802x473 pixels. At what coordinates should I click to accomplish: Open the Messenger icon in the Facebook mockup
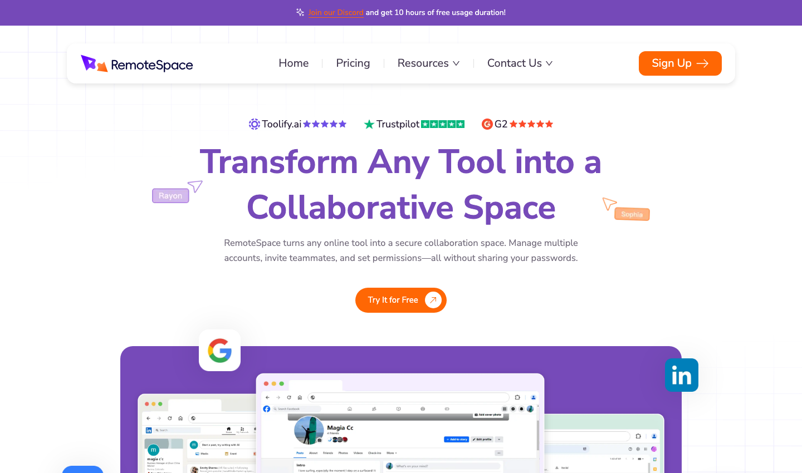[513, 409]
